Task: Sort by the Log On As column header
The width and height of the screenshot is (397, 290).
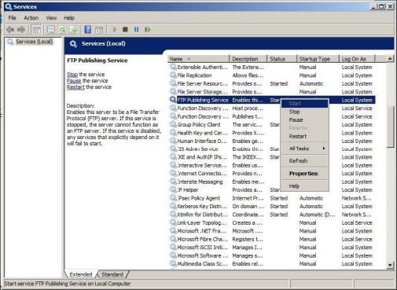Action: click(x=357, y=59)
